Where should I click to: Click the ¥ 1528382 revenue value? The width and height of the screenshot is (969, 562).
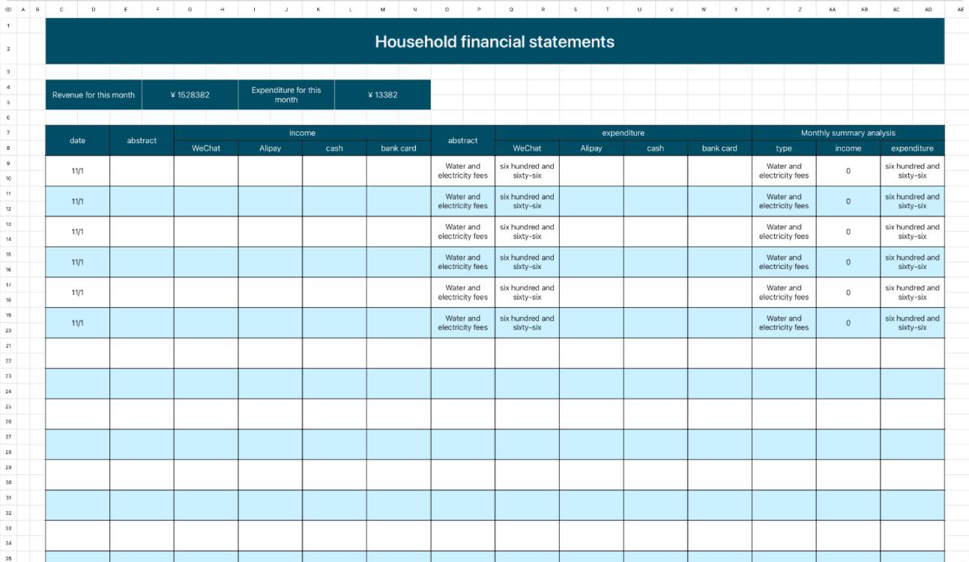click(190, 94)
